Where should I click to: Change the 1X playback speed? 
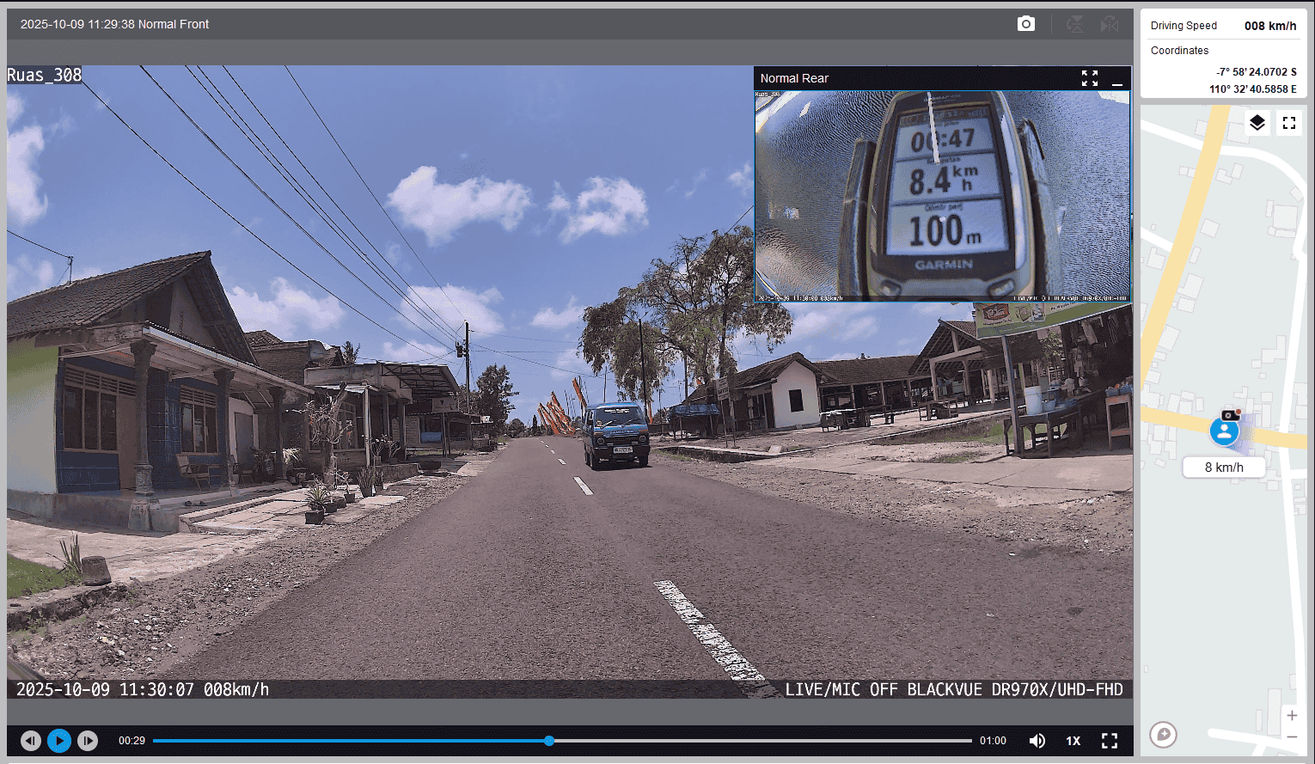click(1073, 741)
